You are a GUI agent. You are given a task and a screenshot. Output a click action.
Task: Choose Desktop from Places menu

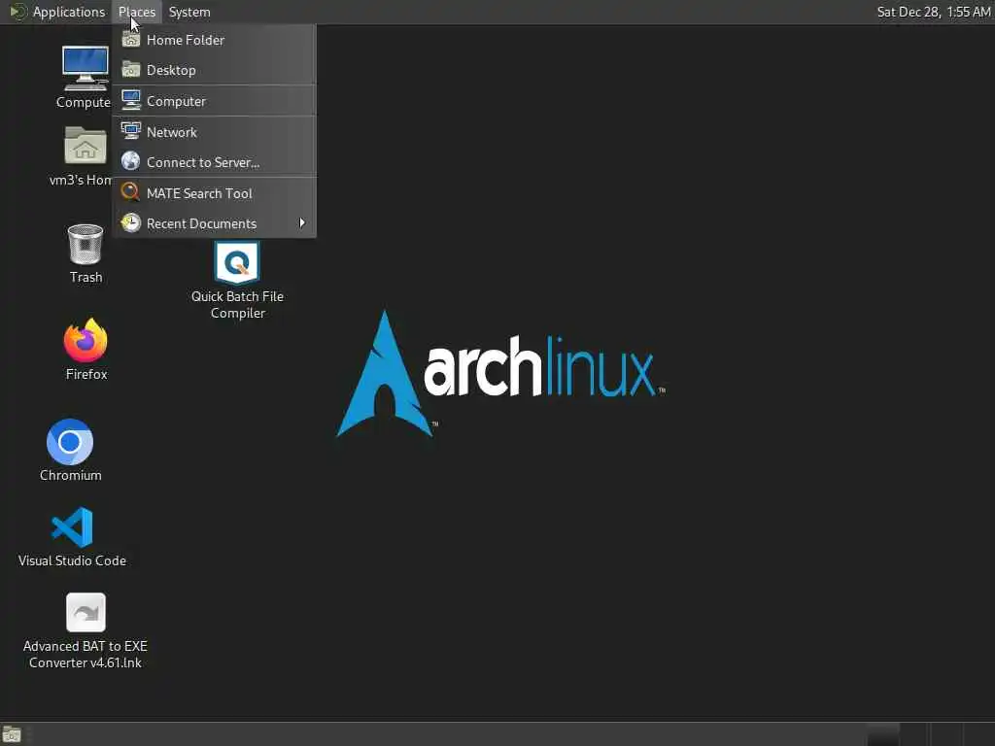pyautogui.click(x=215, y=70)
